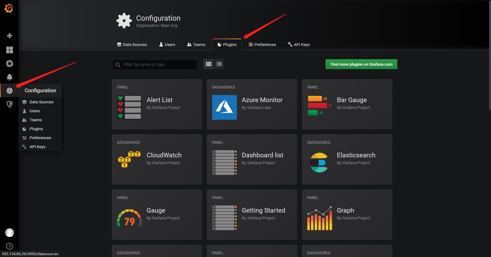Select Preferences in Configuration flyout menu

click(x=40, y=138)
